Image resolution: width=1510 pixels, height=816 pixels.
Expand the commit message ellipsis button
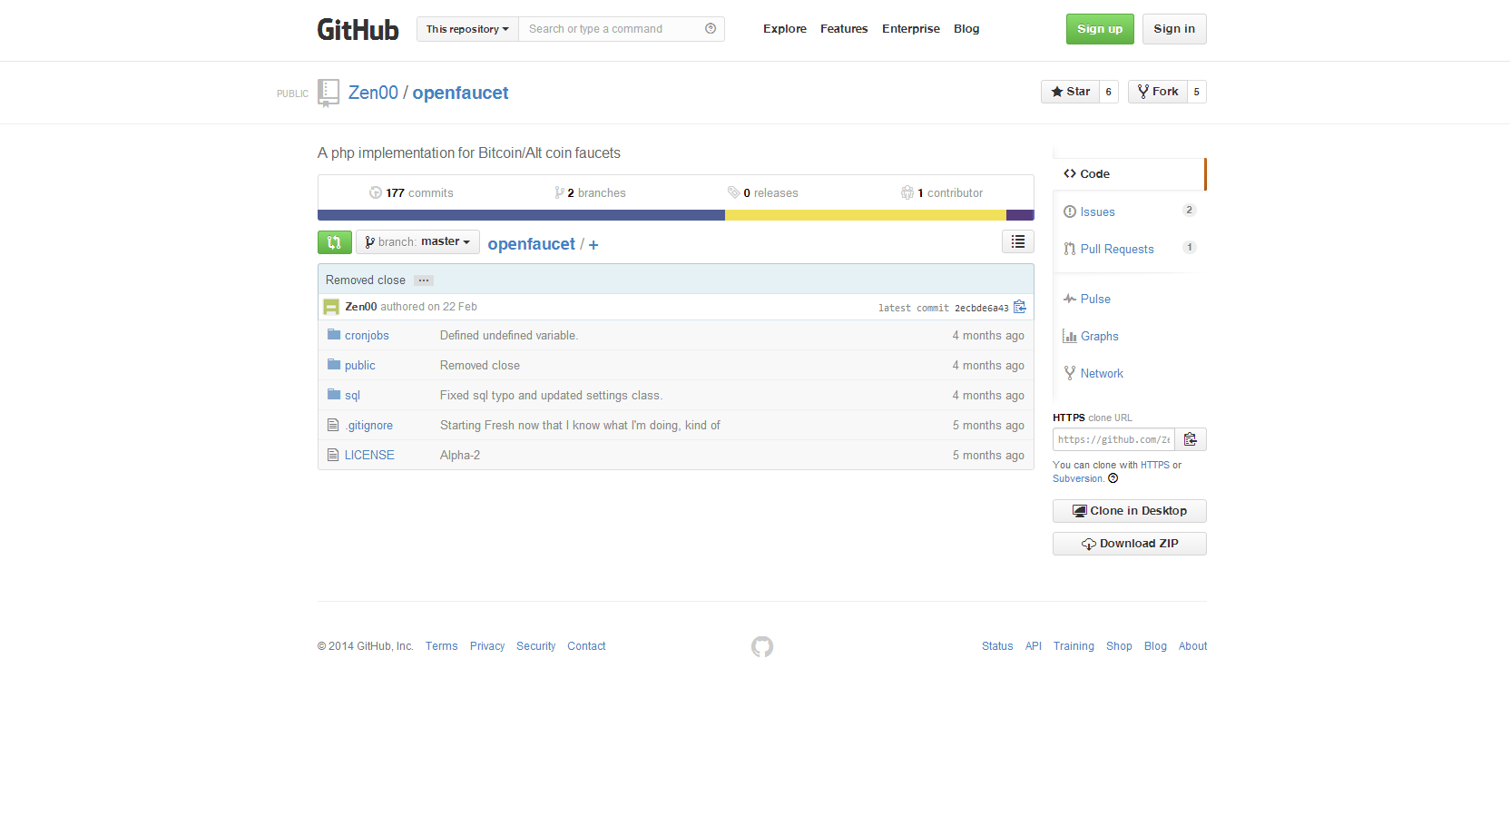[x=424, y=280]
